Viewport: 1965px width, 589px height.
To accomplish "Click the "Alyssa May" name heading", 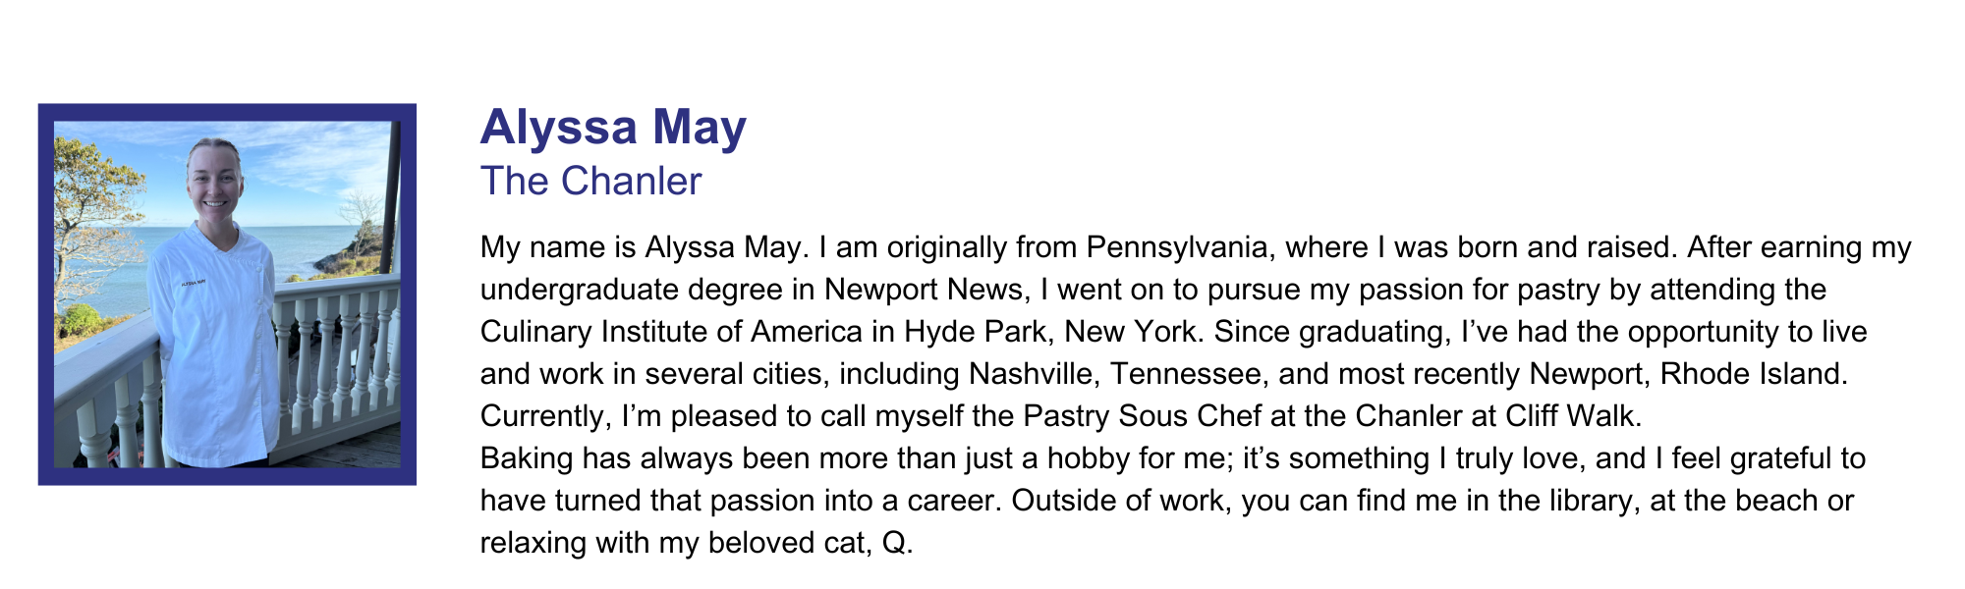I will (x=613, y=128).
